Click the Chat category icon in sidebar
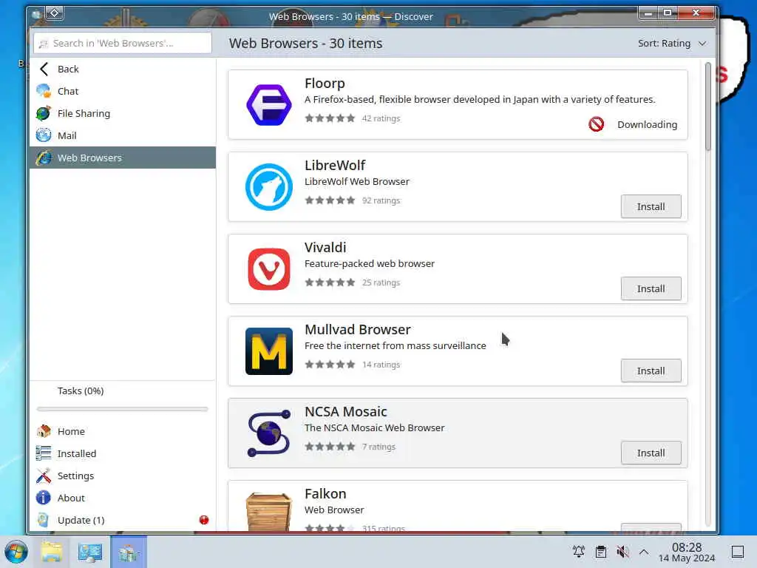The height and width of the screenshot is (568, 757). coord(44,91)
